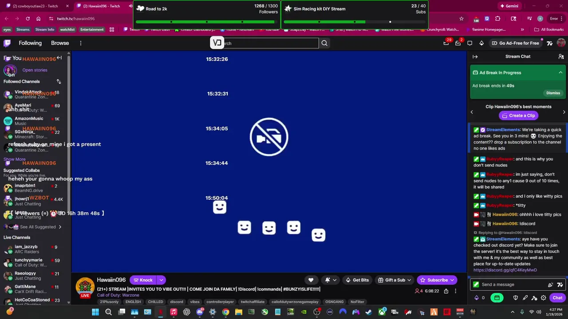Click the Send a message chat input
The image size is (568, 319).
pos(510,285)
